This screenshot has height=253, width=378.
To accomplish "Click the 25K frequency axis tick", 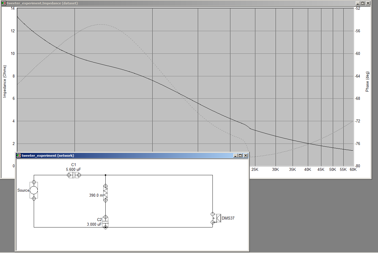I will click(x=255, y=170).
